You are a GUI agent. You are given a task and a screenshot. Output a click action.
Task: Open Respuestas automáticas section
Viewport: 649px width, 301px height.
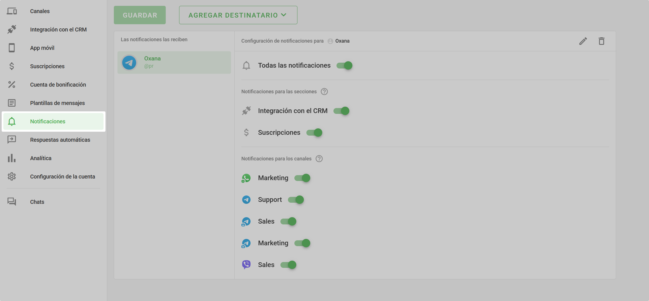pos(54,140)
